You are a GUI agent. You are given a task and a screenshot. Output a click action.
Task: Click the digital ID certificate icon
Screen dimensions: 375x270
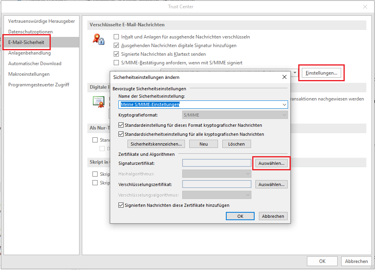98,102
